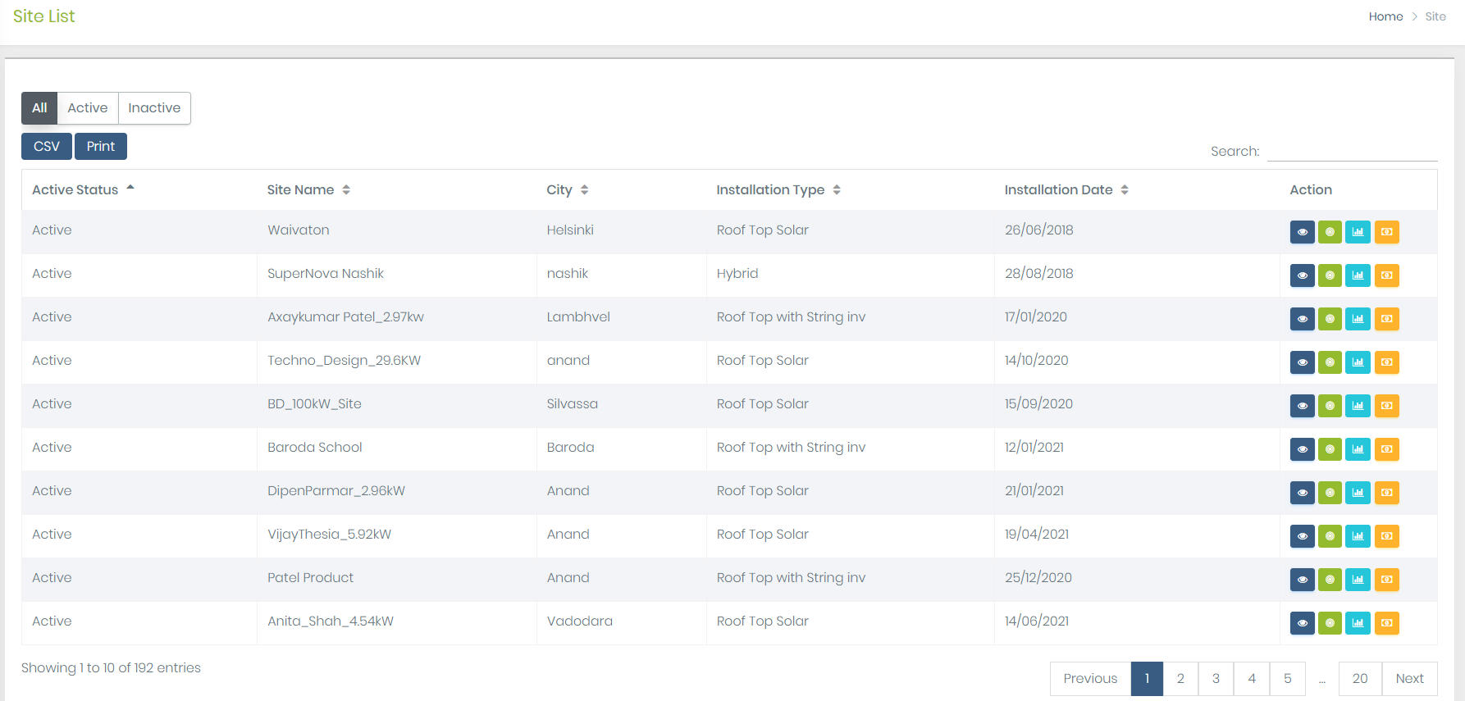Open the bar chart icon for SuperNova Nashik
Screen dimensions: 1465x701
1358,275
